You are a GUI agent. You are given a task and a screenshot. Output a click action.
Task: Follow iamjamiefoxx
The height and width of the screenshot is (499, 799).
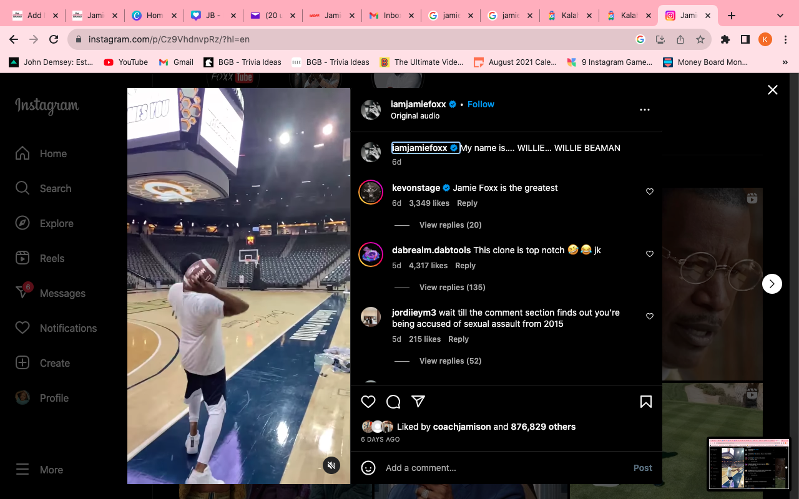[x=481, y=104]
